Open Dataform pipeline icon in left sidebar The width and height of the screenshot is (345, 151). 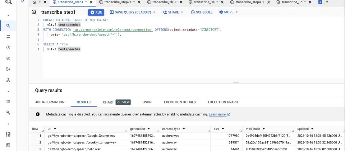coord(8,69)
